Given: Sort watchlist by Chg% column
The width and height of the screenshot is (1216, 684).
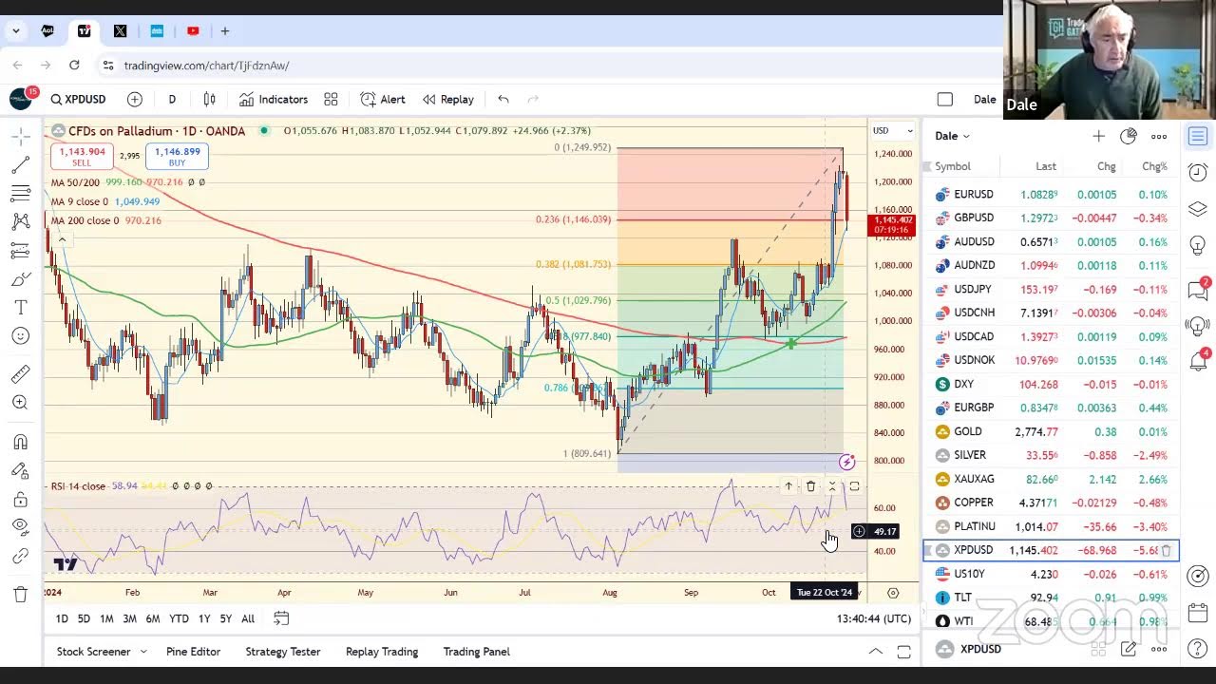Looking at the screenshot, I should pos(1154,166).
